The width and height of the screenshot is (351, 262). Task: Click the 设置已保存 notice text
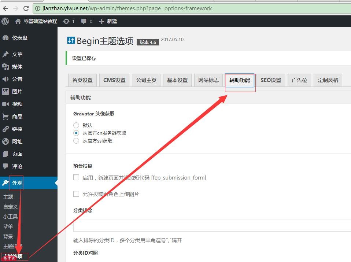point(84,58)
